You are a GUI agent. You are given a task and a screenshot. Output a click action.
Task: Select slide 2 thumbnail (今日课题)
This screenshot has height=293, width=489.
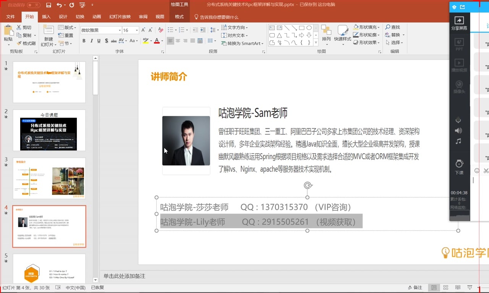click(49, 130)
